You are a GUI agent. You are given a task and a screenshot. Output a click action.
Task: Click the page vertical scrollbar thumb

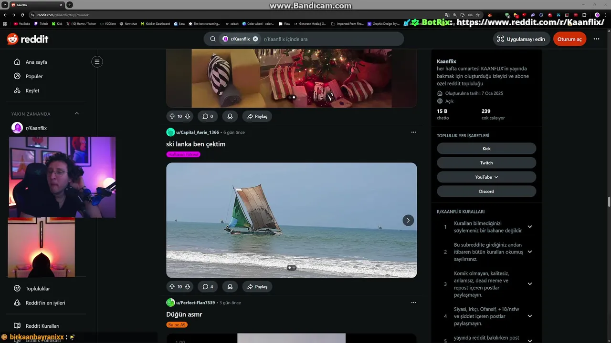tap(609, 202)
